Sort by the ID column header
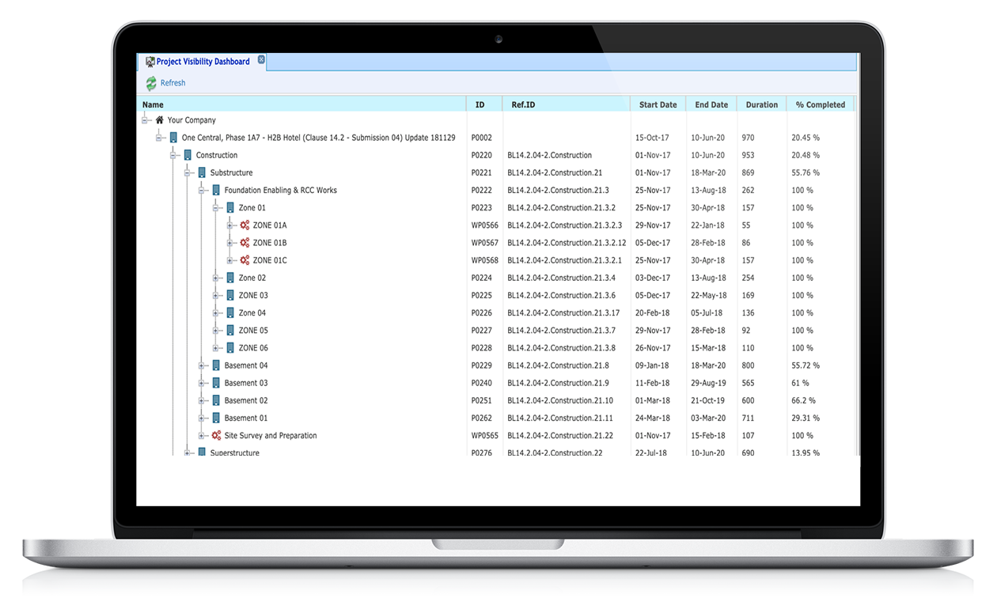This screenshot has height=598, width=997. pos(484,104)
